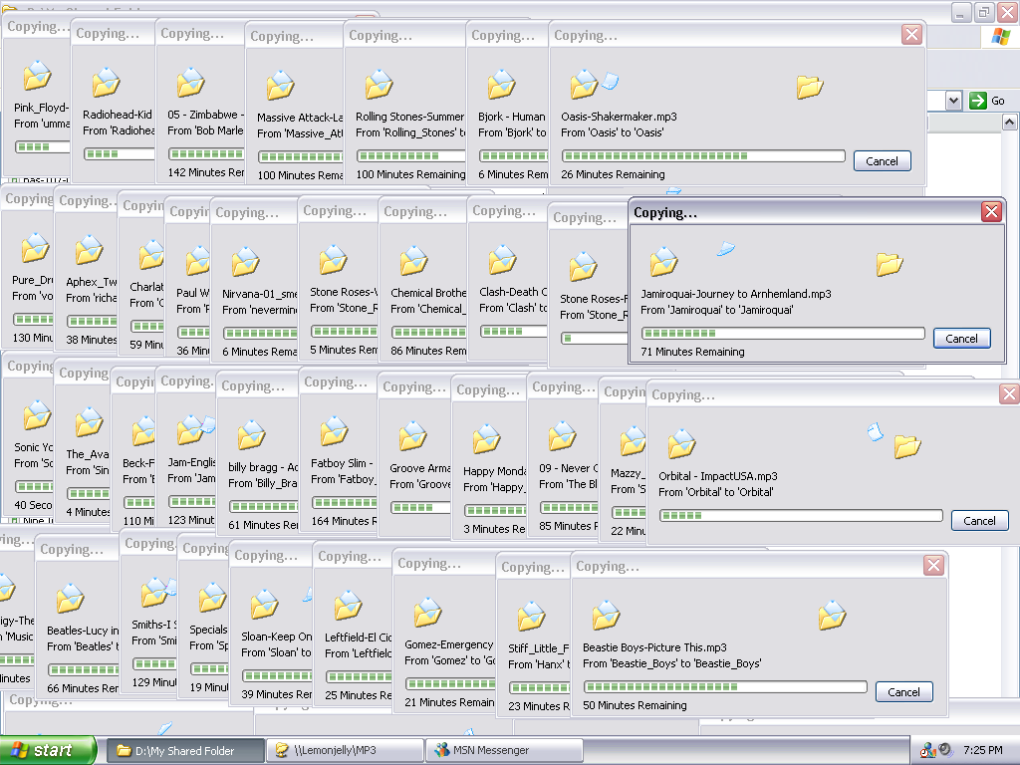Screen dimensions: 1020x765
Task: Click the folder icon in the Happy Mondays dialog
Action: (486, 439)
